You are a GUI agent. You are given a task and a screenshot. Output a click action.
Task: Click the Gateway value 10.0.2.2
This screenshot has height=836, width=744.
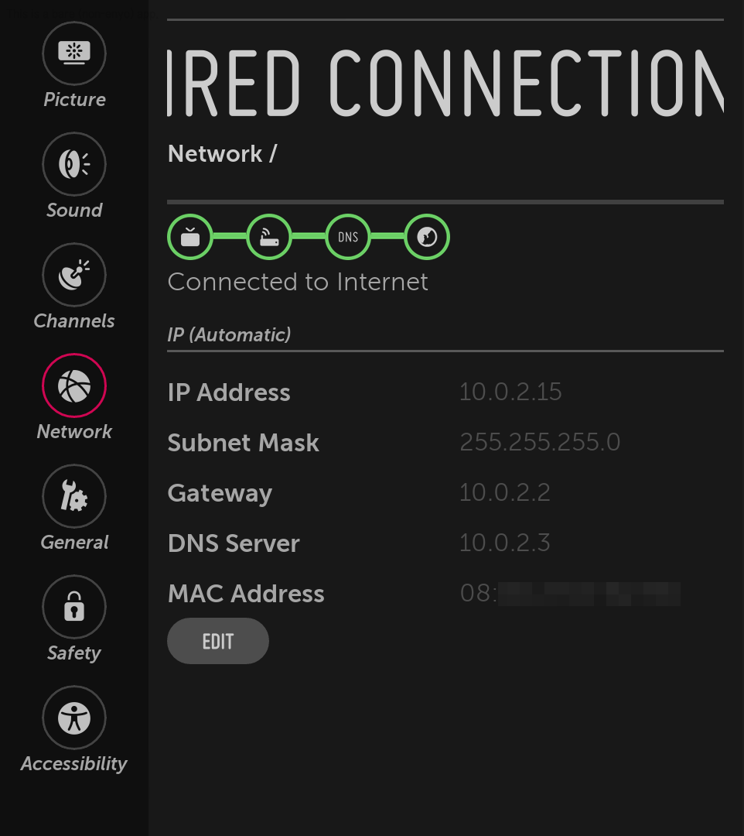(505, 493)
